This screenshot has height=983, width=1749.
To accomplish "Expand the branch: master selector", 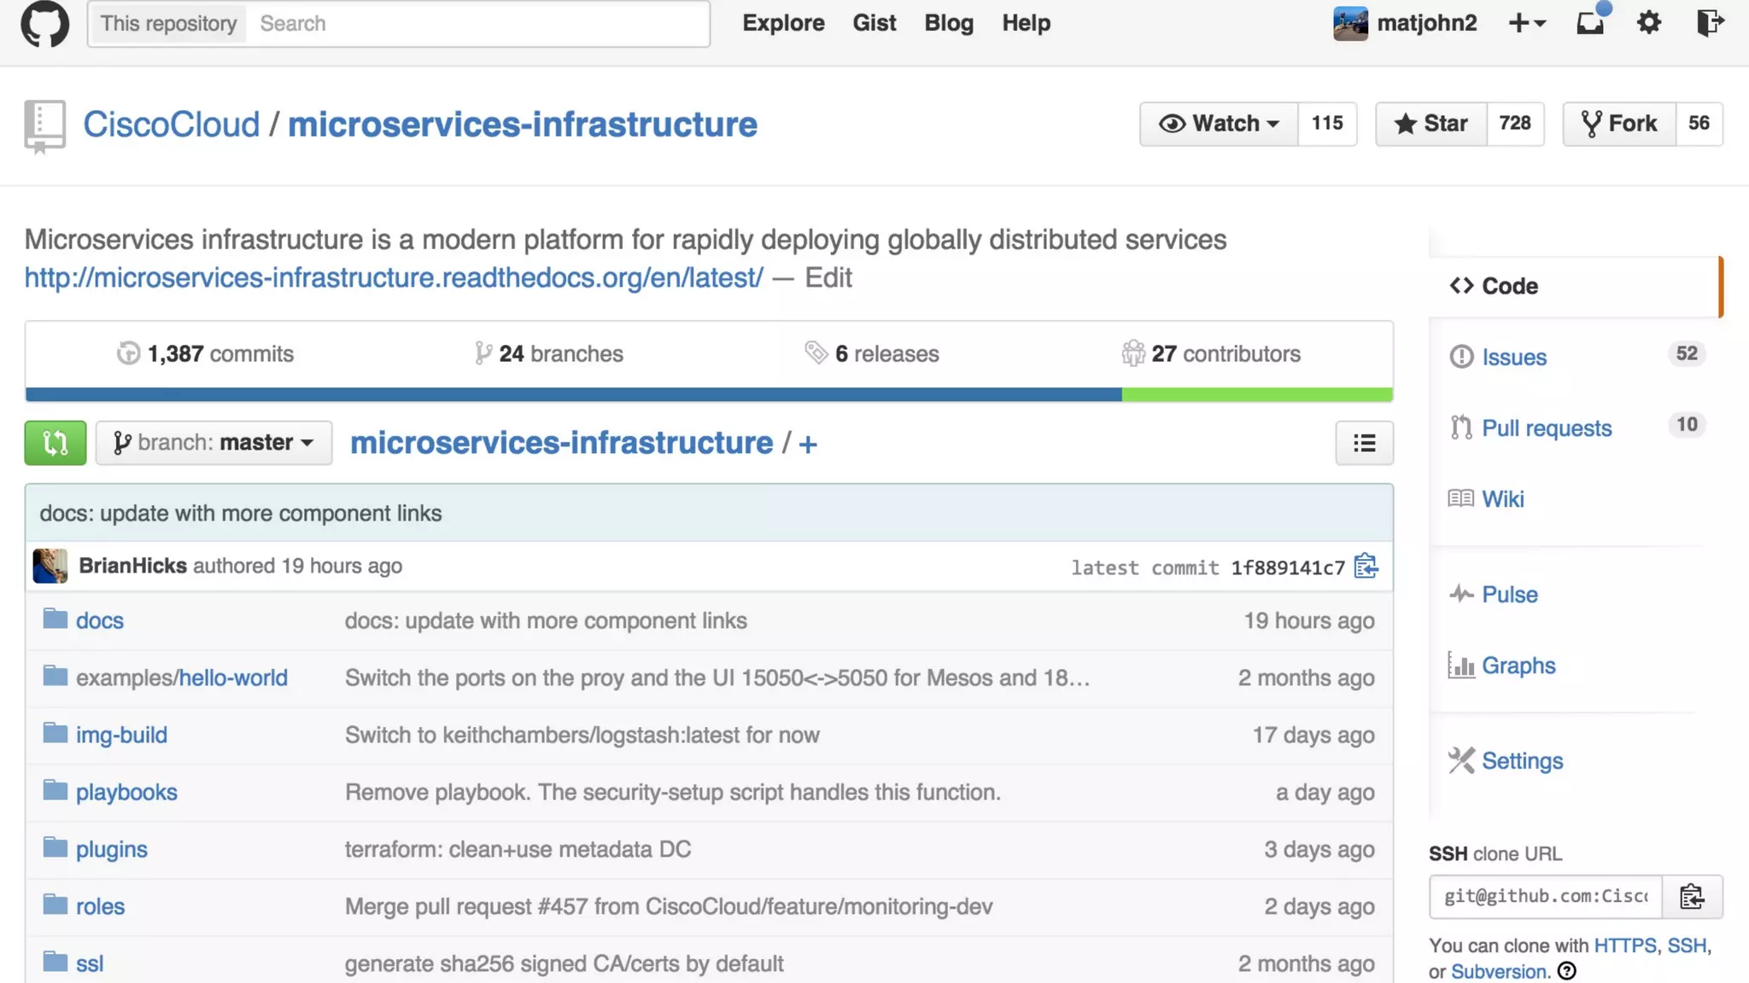I will pos(214,443).
